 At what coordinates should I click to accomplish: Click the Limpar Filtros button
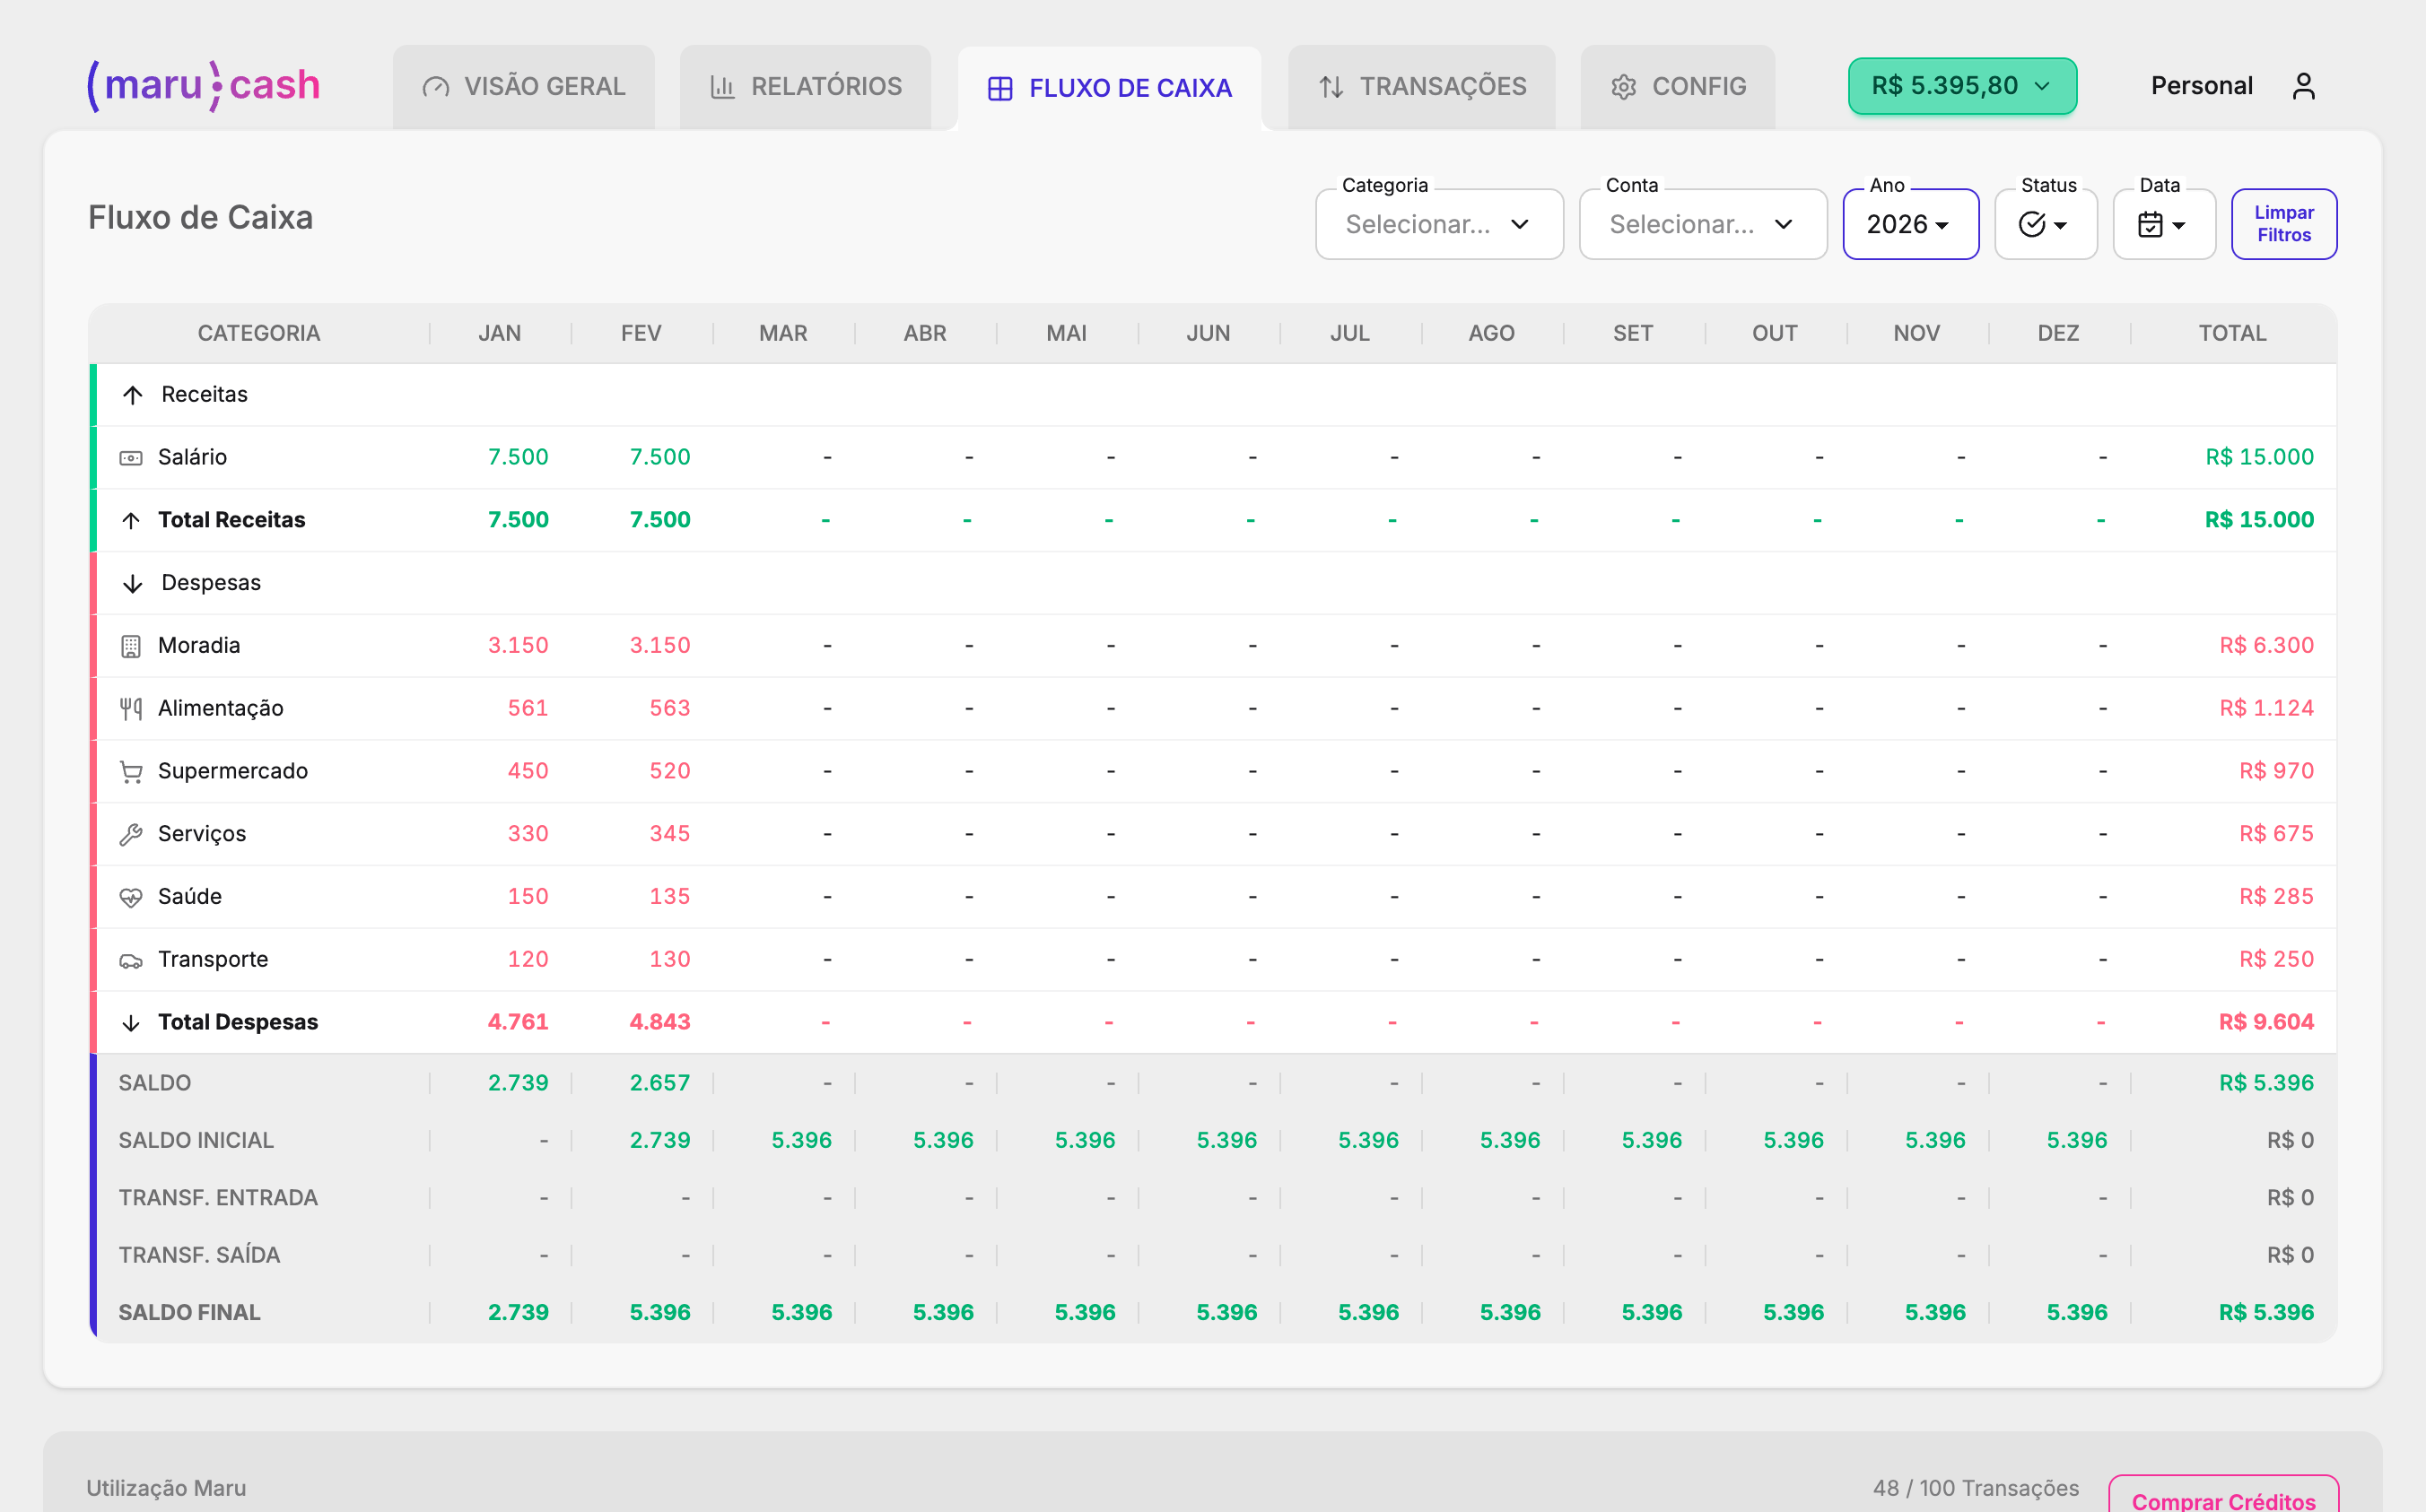(2284, 223)
